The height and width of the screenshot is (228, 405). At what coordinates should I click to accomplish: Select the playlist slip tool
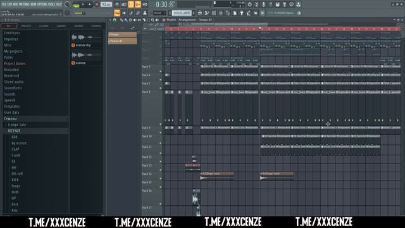tap(139, 20)
